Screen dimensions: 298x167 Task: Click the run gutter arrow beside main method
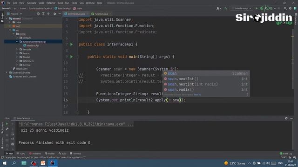[71, 57]
